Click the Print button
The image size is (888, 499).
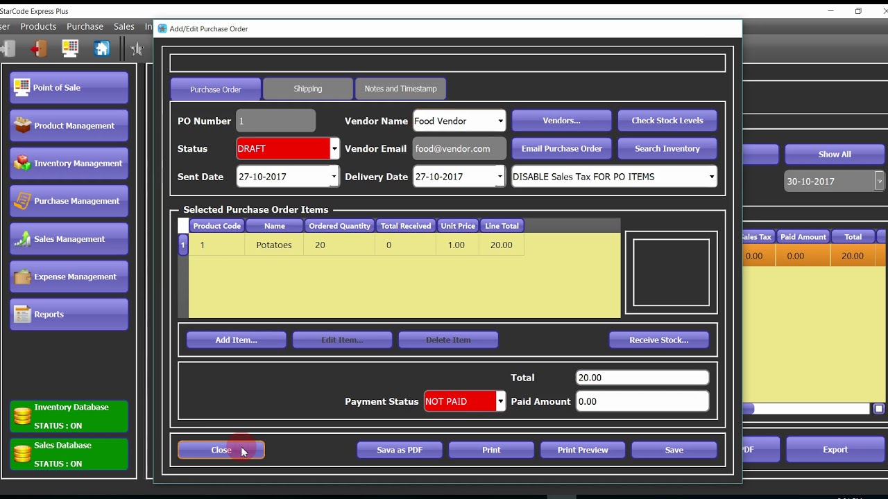[491, 450]
